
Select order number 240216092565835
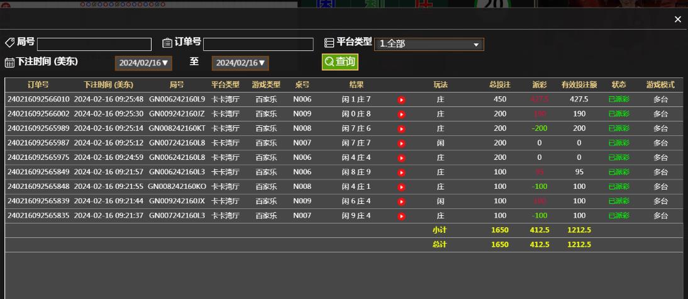click(x=38, y=215)
